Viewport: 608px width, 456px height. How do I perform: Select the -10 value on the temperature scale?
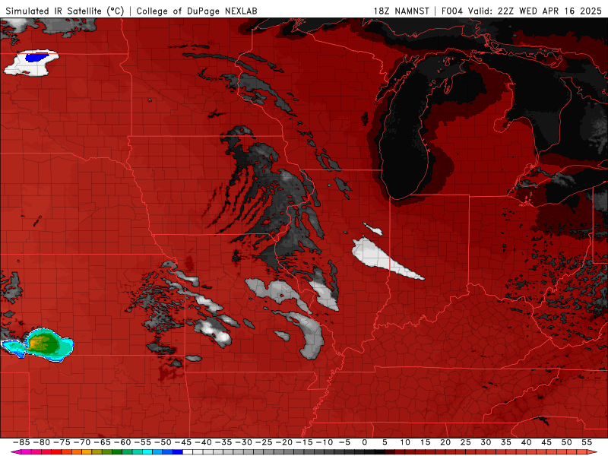coord(324,442)
